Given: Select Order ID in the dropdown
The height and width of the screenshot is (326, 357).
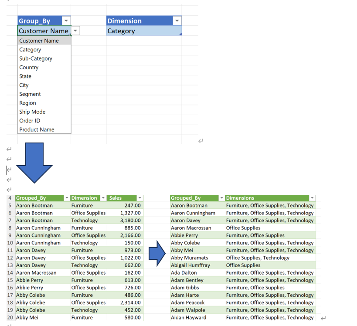Looking at the screenshot, I should tap(30, 121).
